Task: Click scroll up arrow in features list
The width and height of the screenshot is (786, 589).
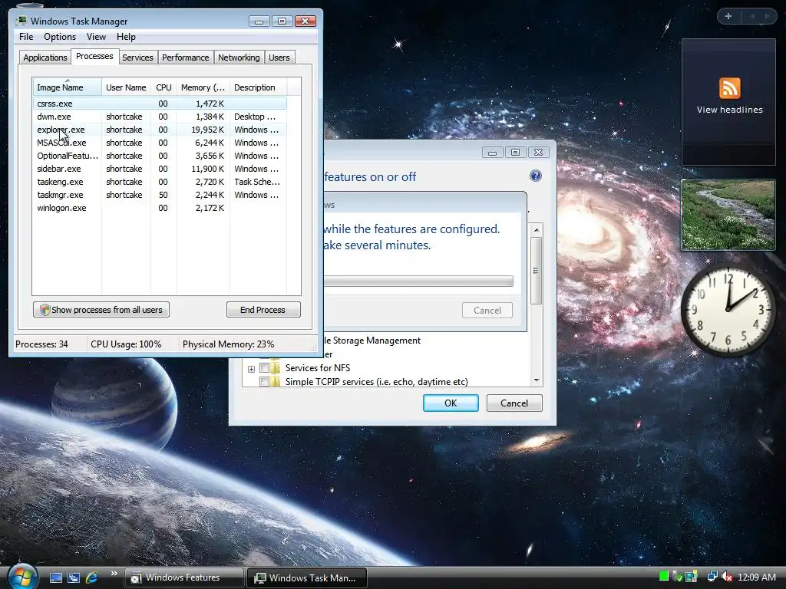Action: tap(537, 230)
